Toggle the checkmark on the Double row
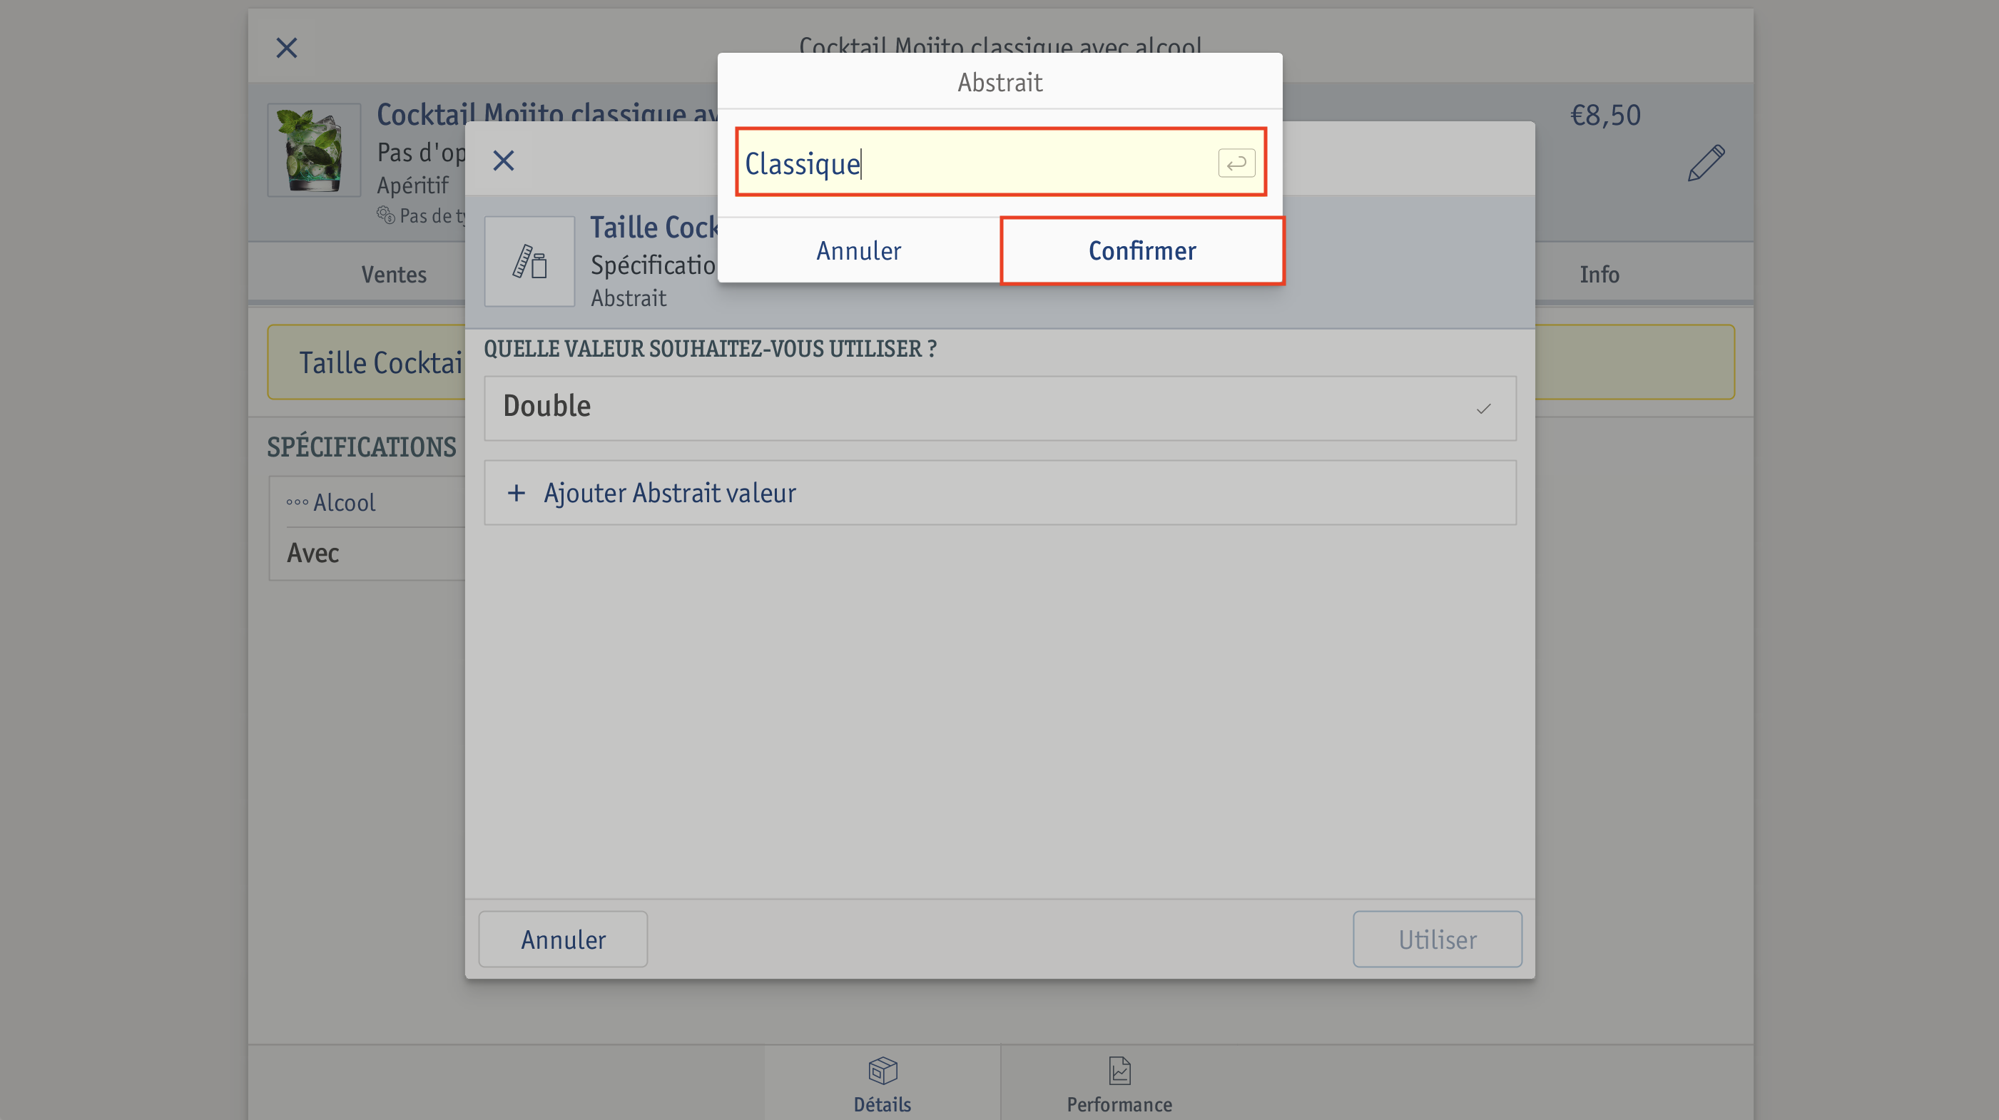Viewport: 1999px width, 1120px height. pos(1483,408)
